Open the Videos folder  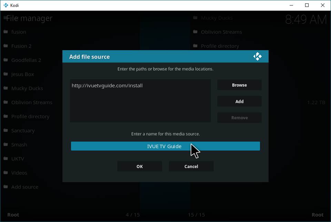pos(19,173)
